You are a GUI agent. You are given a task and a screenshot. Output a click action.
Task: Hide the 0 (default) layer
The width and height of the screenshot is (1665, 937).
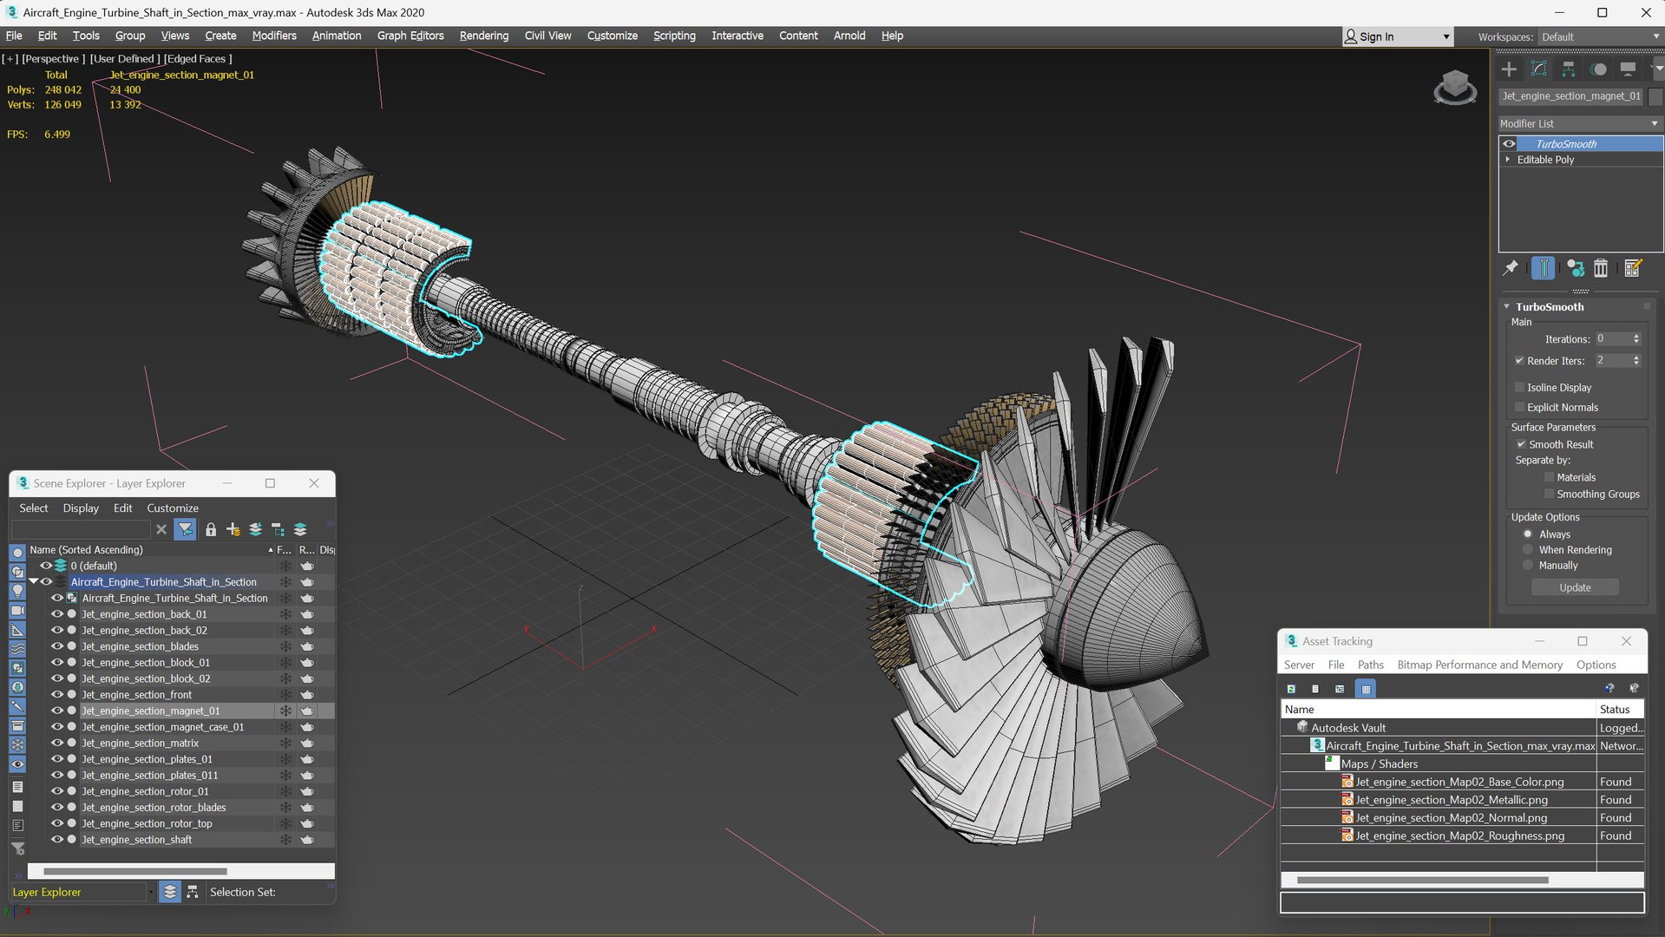(x=46, y=566)
